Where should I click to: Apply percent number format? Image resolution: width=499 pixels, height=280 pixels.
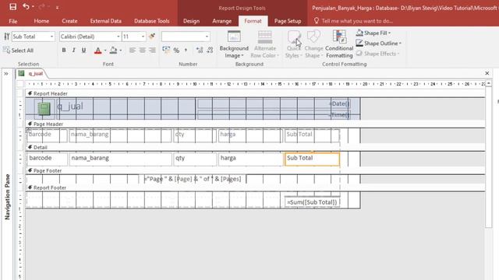[176, 50]
